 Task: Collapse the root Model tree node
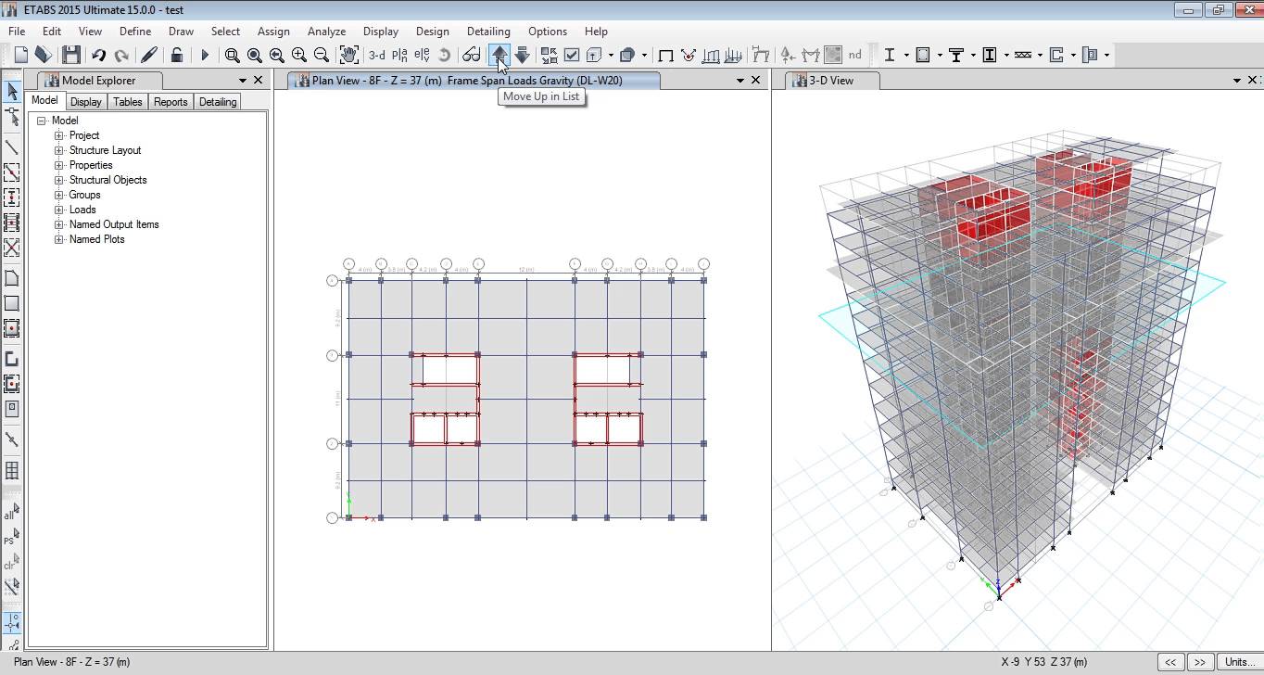pos(42,121)
